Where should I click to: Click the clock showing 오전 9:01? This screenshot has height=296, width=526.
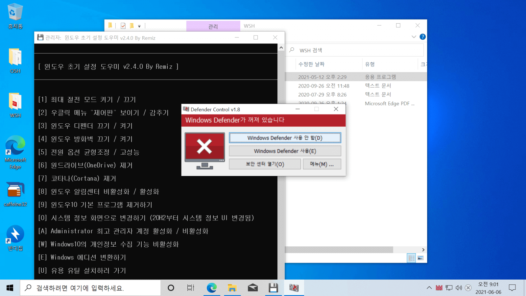[488, 284]
